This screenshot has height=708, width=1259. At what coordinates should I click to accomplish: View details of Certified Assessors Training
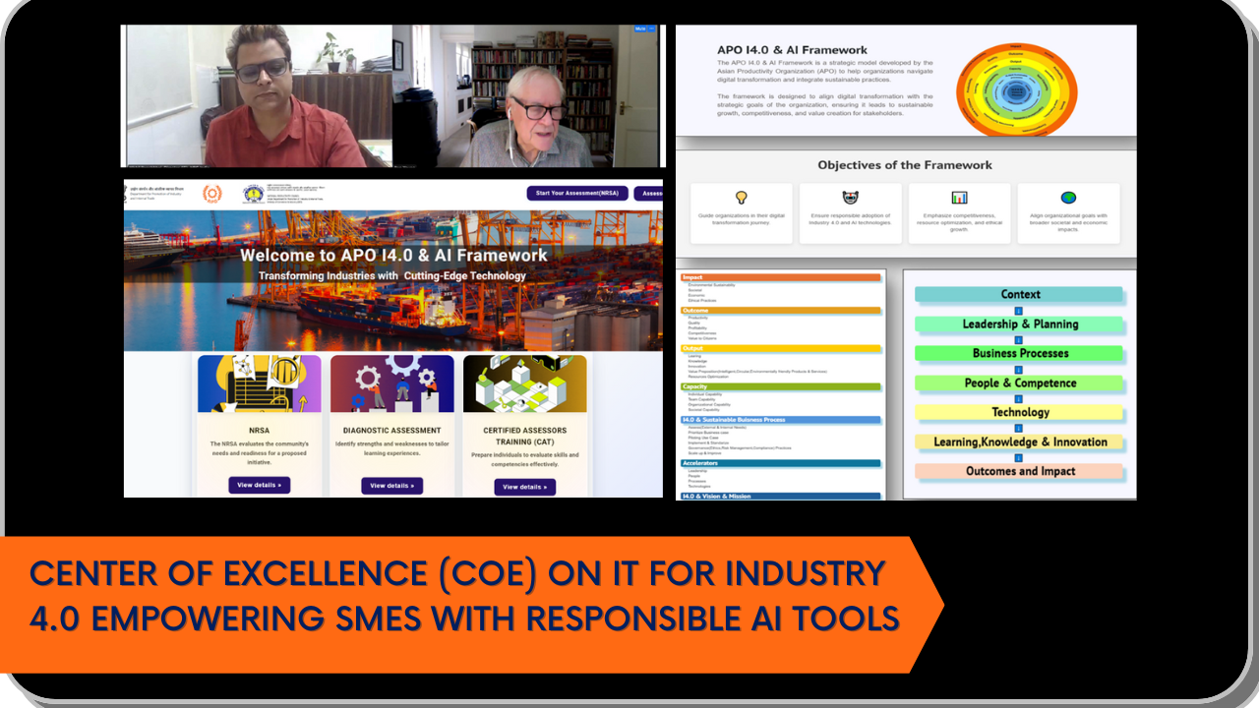point(524,487)
